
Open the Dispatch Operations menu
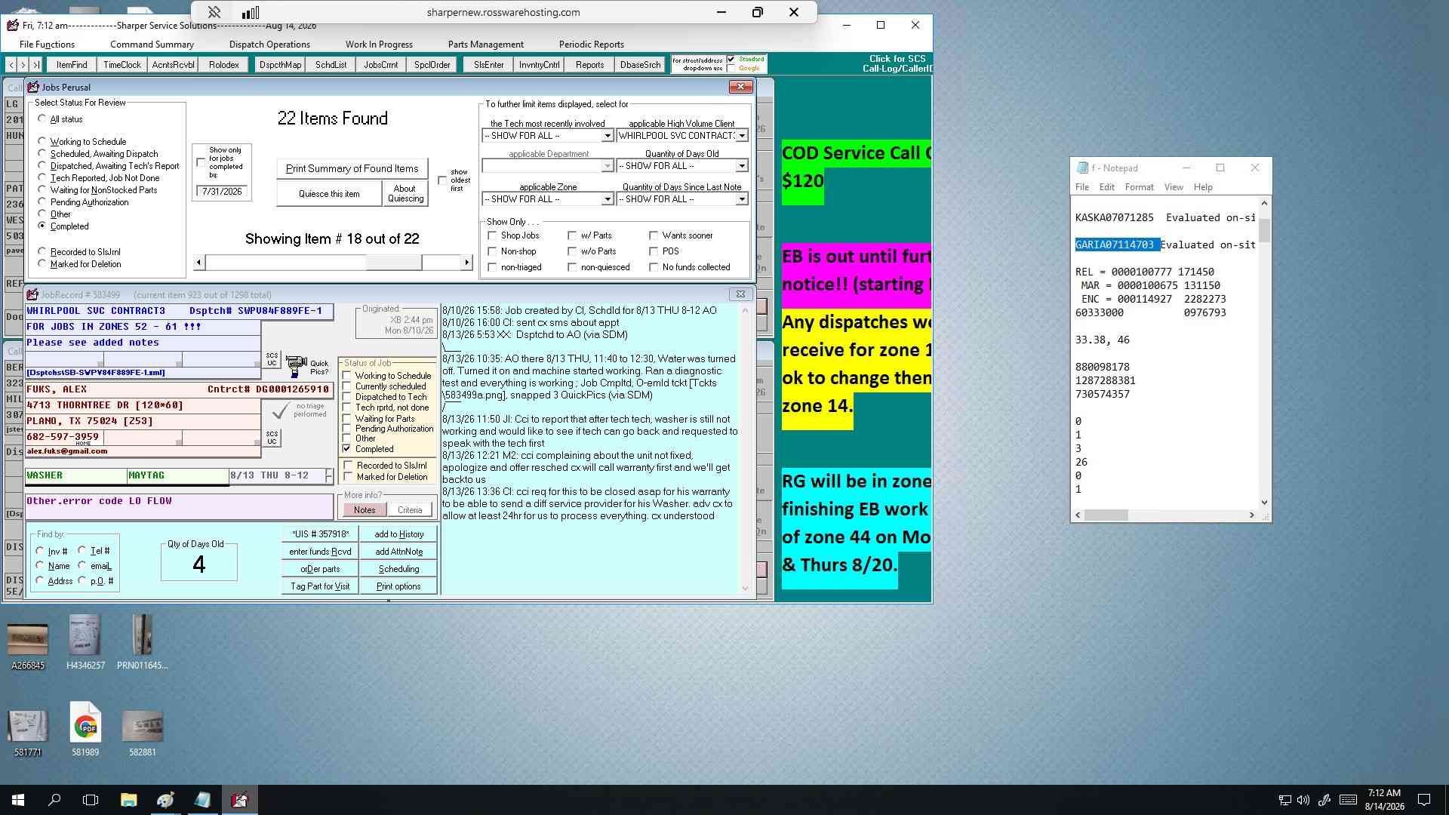click(x=269, y=45)
